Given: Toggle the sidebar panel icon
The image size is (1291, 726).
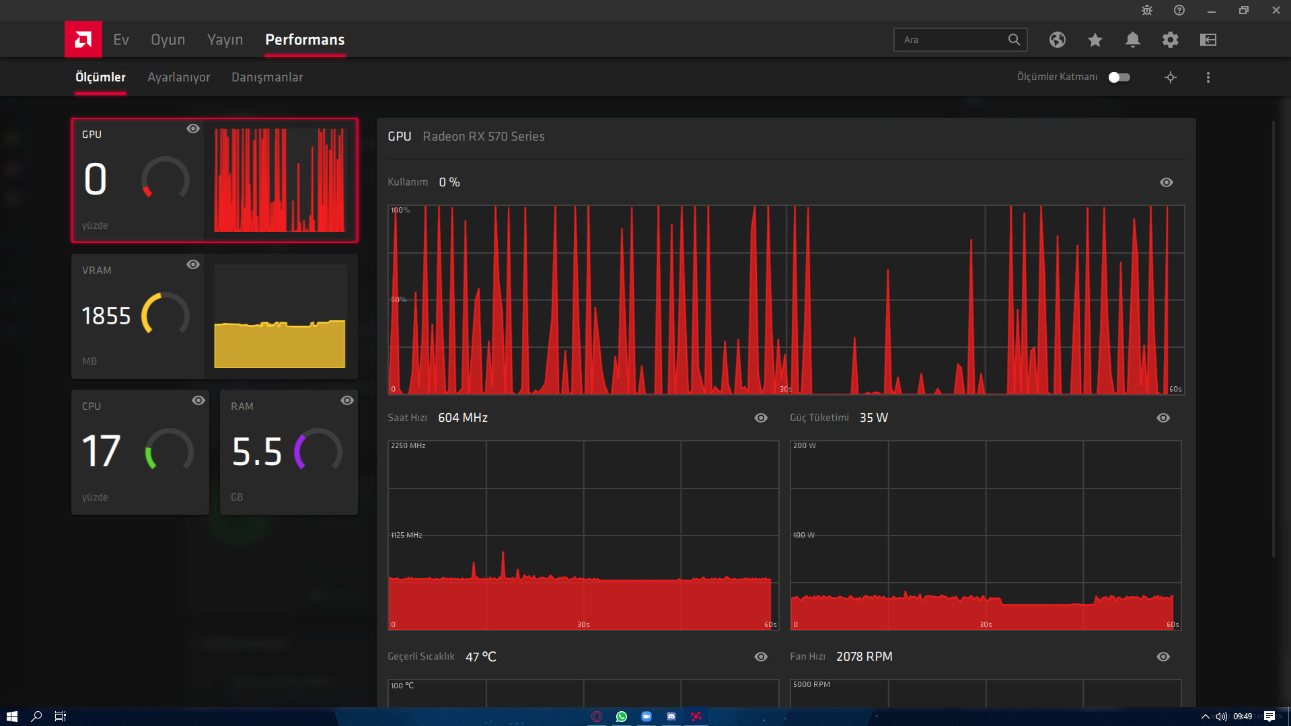Looking at the screenshot, I should click(1208, 40).
